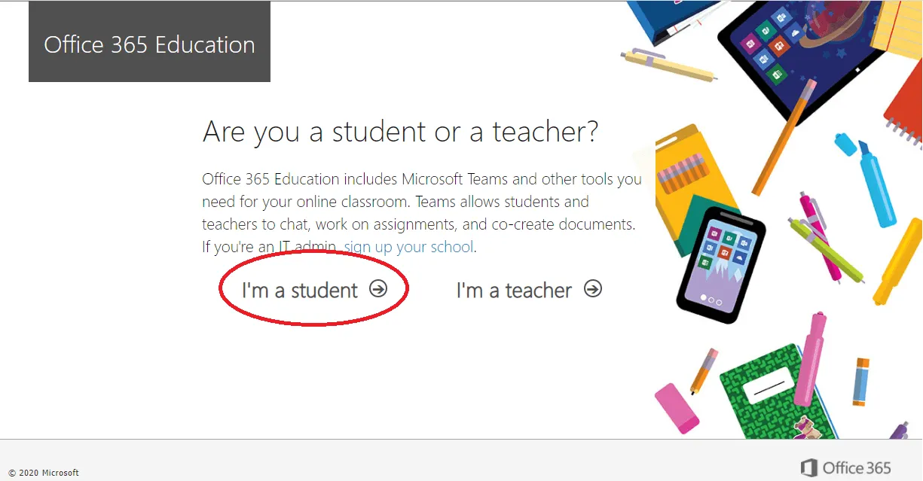Click the green composition notebook illustration

776,395
